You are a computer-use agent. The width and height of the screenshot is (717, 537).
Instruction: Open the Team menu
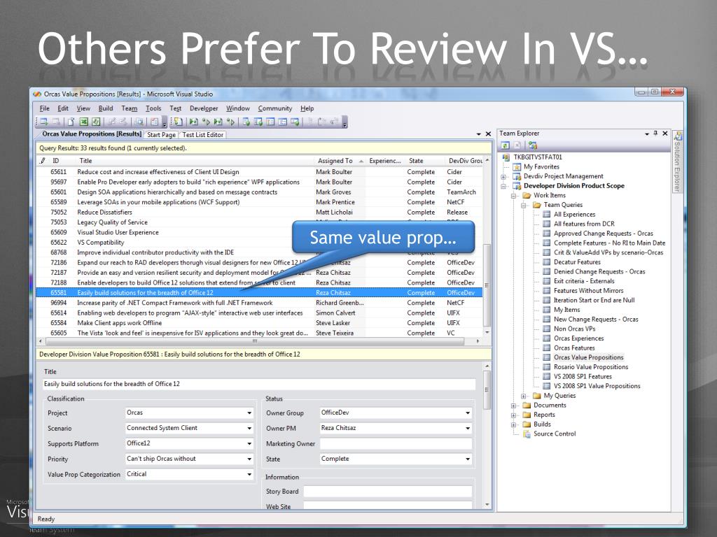pos(130,108)
